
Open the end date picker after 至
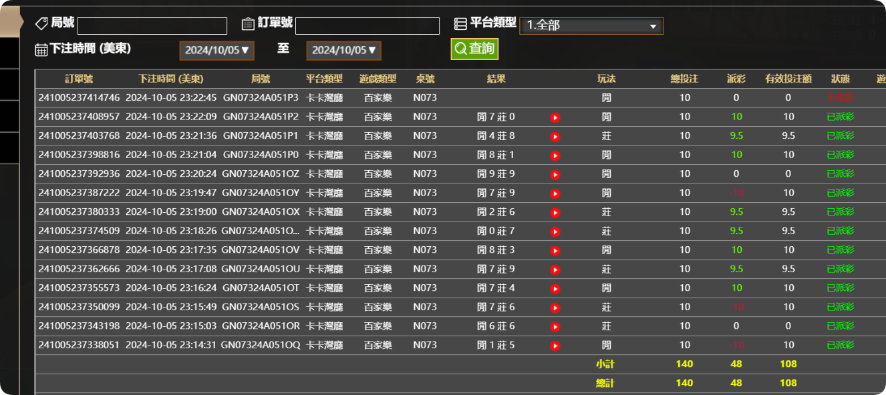point(343,49)
